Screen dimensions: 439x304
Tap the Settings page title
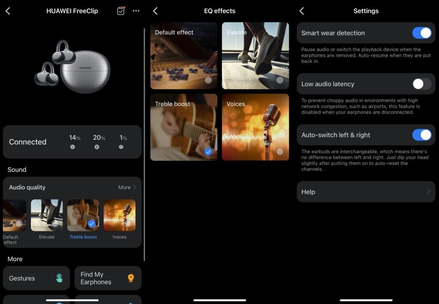pos(366,11)
